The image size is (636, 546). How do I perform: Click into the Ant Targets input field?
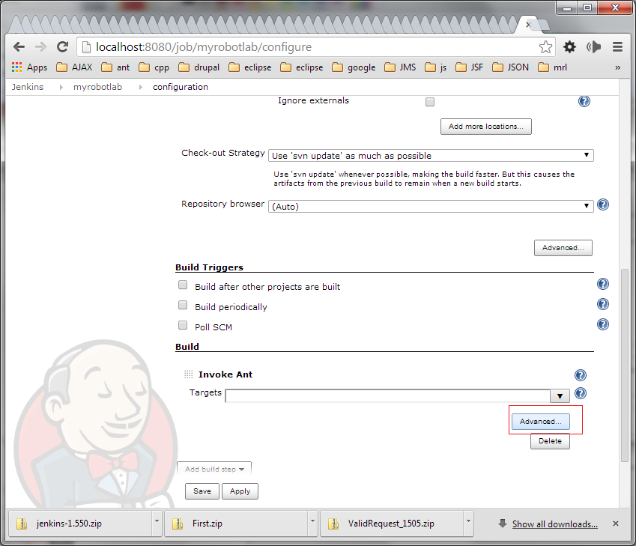pyautogui.click(x=388, y=396)
